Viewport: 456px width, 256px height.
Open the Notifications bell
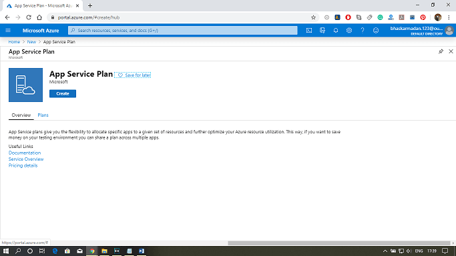pos(336,30)
